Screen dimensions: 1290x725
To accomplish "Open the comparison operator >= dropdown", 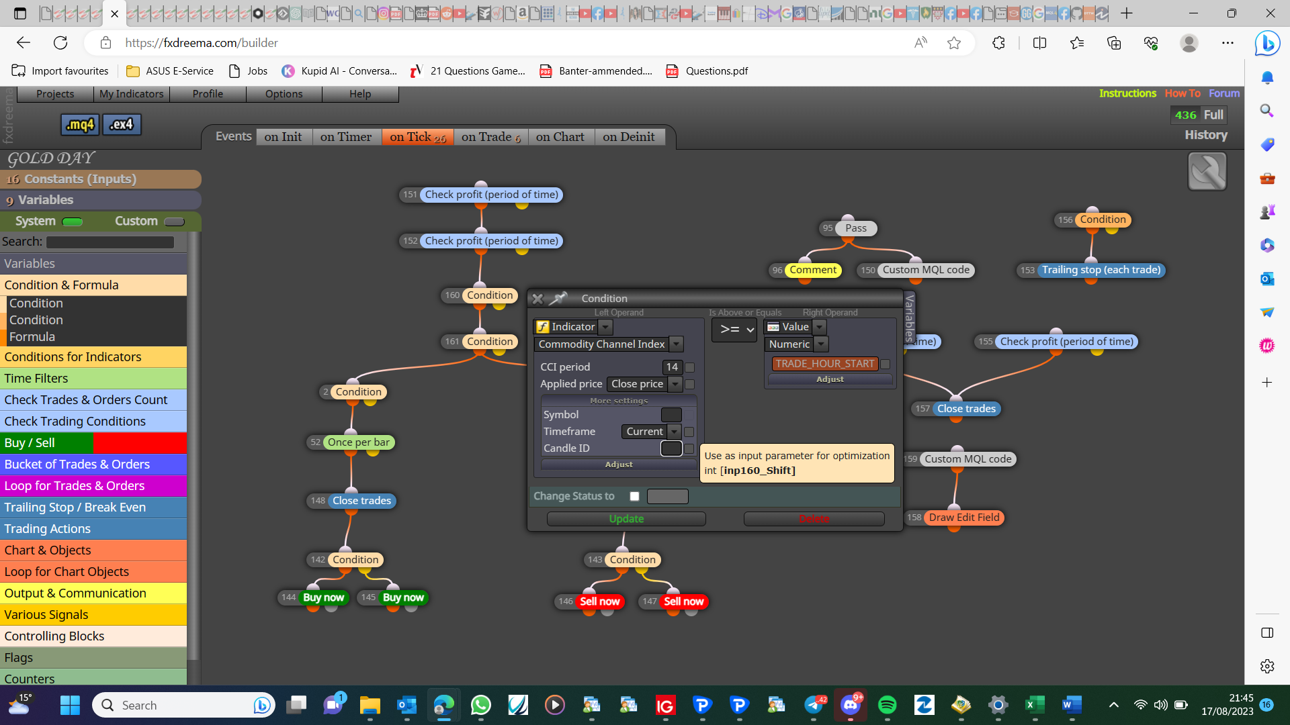I will [734, 329].
